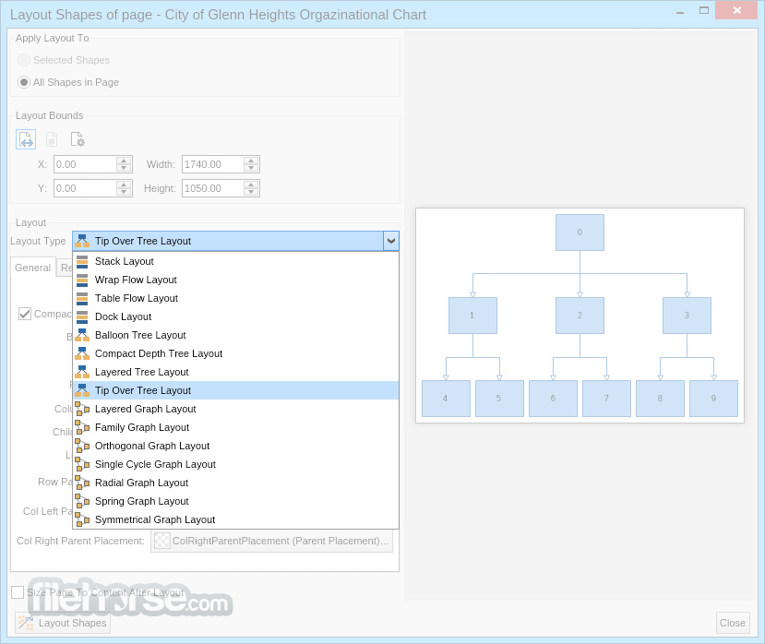Collapse the Layout Type dropdown arrow

click(x=391, y=241)
